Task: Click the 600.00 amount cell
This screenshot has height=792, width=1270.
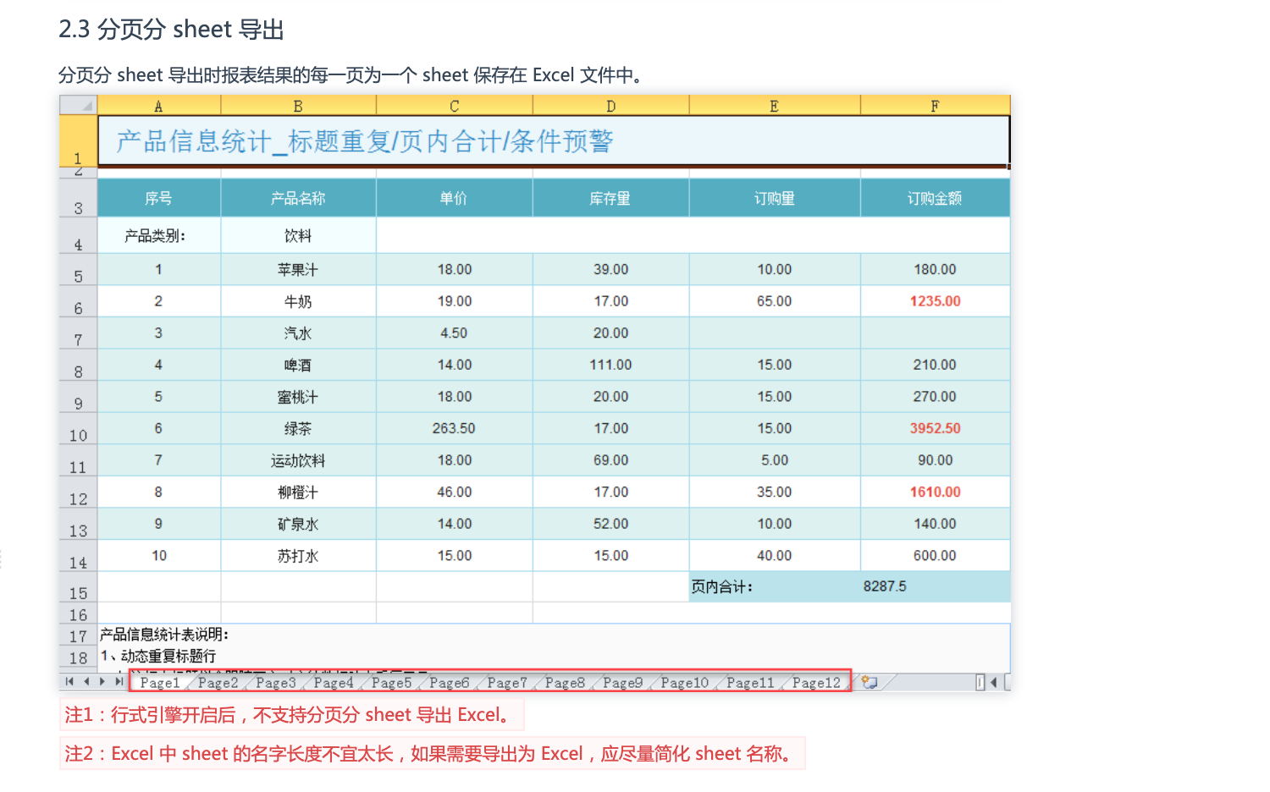Action: click(x=935, y=556)
